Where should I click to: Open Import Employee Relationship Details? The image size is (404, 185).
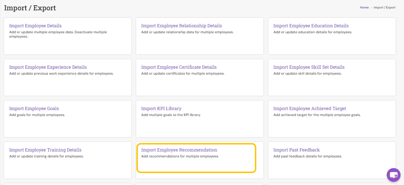point(182,26)
